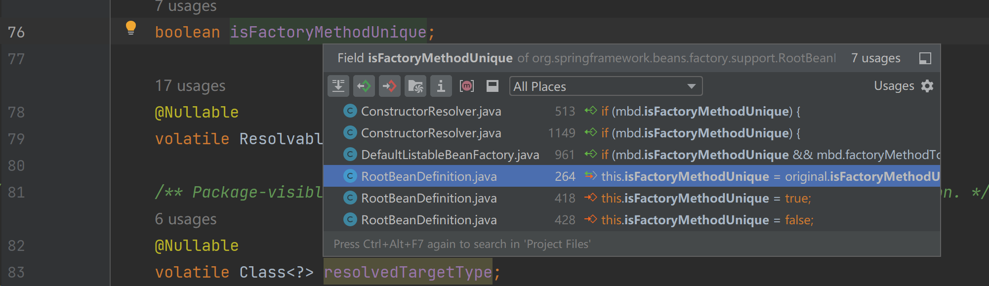Click the Open in Find tool window icon
The width and height of the screenshot is (989, 286).
[x=925, y=58]
